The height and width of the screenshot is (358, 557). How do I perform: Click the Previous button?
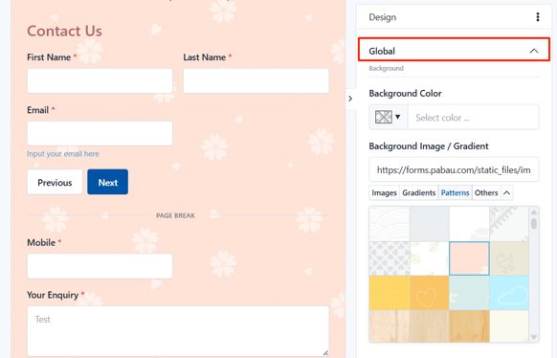(x=55, y=182)
